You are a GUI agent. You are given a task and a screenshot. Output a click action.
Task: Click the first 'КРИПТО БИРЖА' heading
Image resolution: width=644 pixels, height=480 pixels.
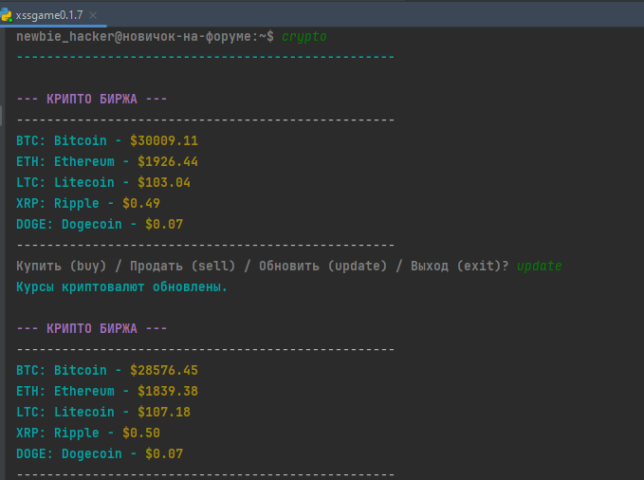coord(92,99)
